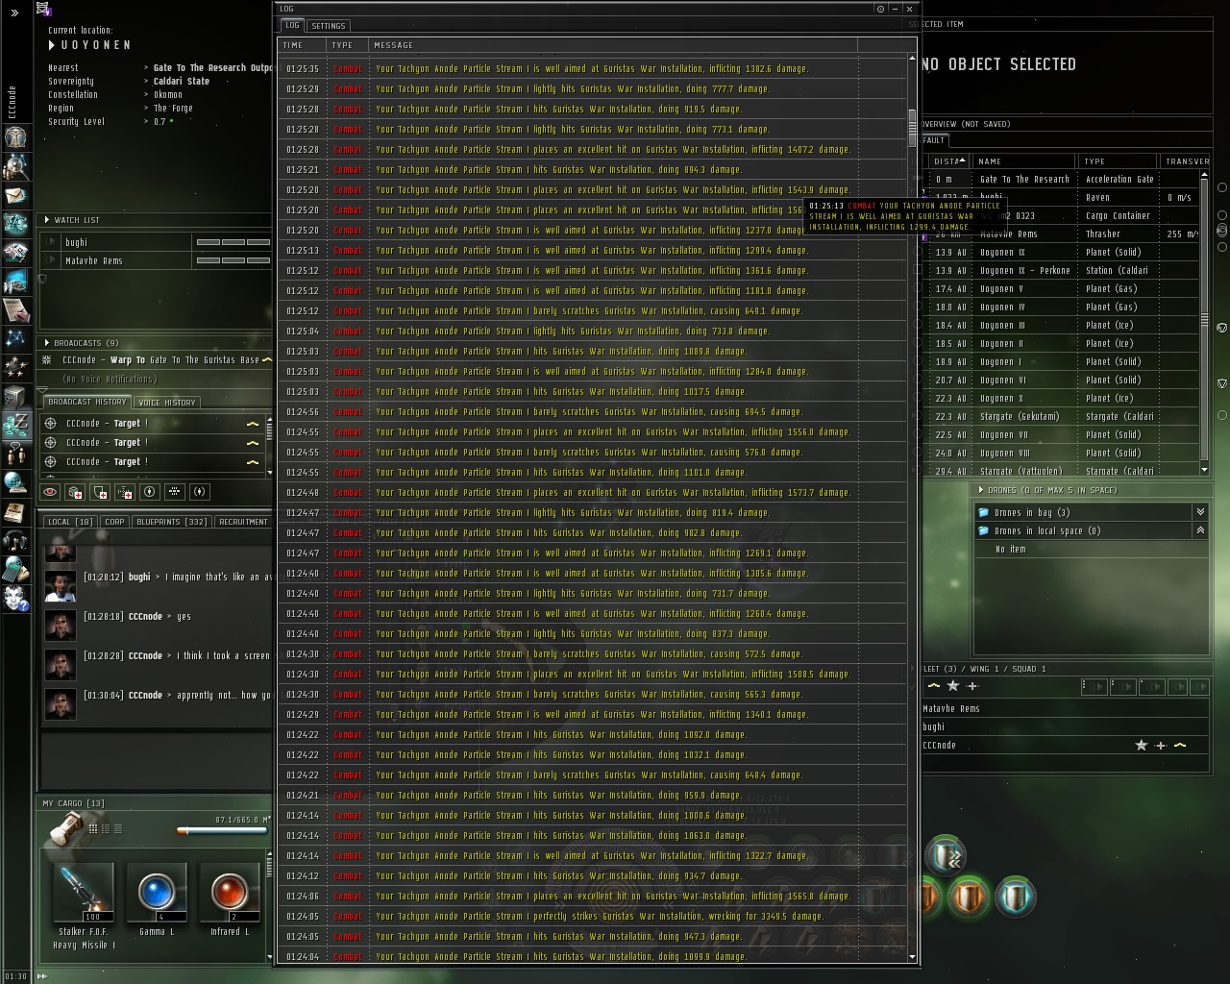
Task: Expand the UOYONEN current location triangle
Action: tap(52, 45)
